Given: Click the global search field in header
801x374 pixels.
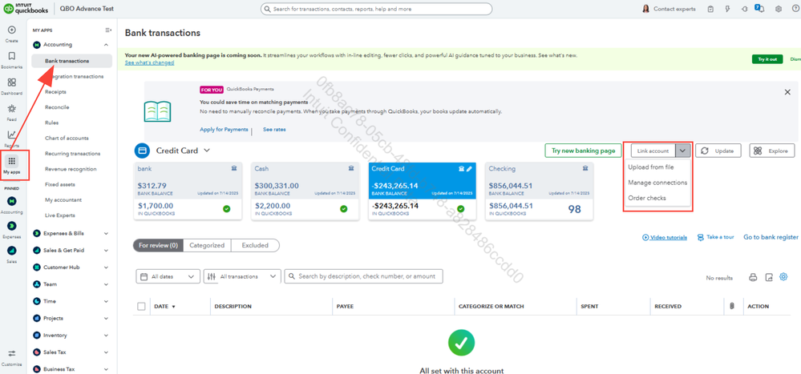Looking at the screenshot, I should click(x=377, y=9).
